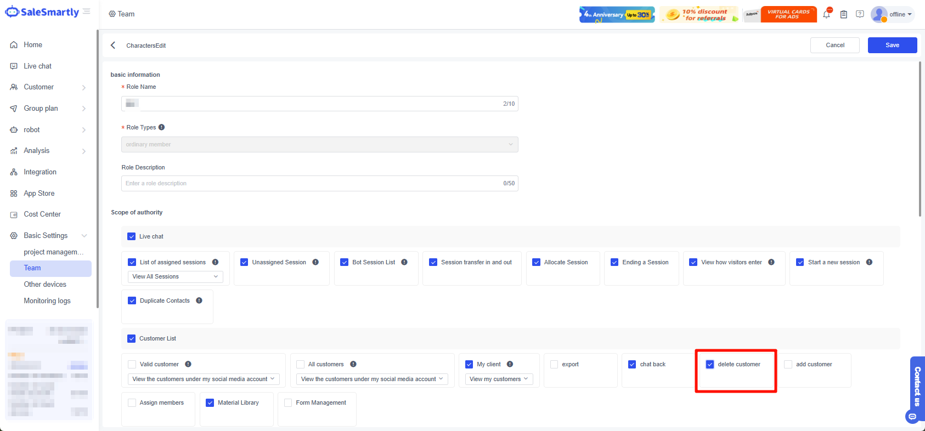Enable the export permission checkbox
This screenshot has height=431, width=925.
(554, 364)
